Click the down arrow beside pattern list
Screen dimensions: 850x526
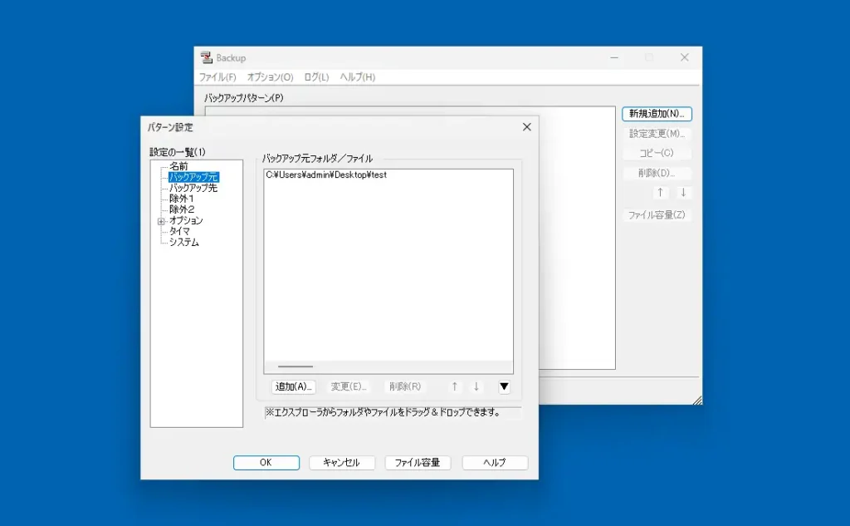pyautogui.click(x=682, y=192)
